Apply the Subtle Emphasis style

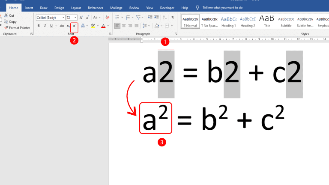click(305, 21)
